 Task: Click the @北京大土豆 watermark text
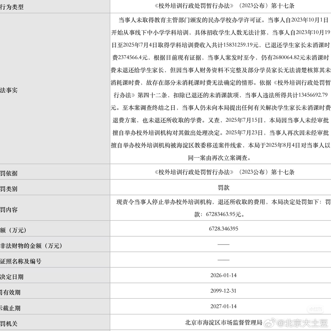302,323
